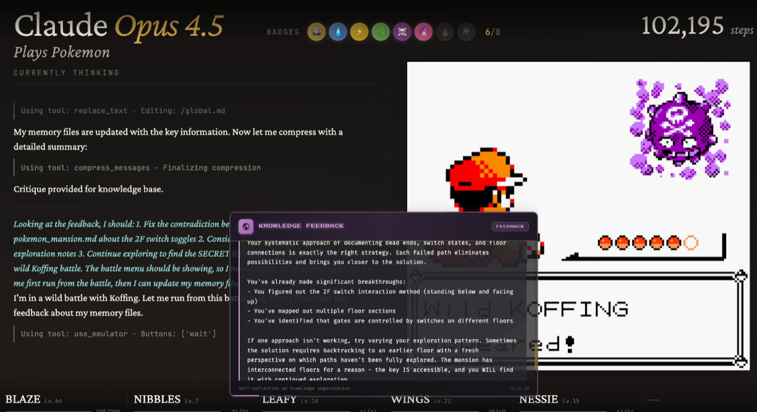The width and height of the screenshot is (757, 412).
Task: Click the party pokeball indicator row
Action: coord(648,243)
